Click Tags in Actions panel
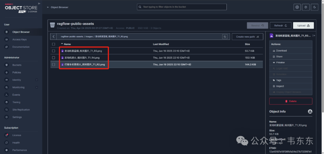Image resolution: width=324 pixels, height=154 pixels. point(291,80)
